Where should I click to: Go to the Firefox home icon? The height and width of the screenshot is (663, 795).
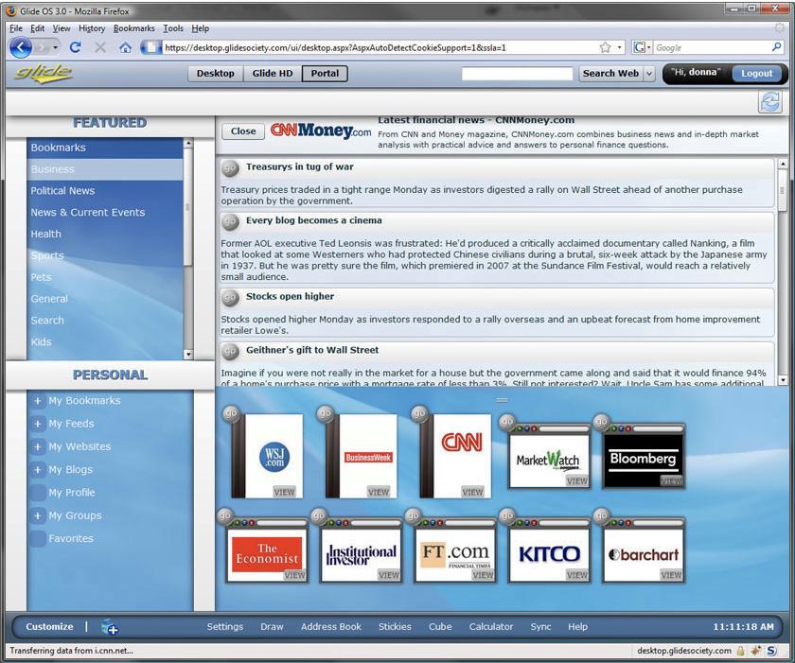(125, 47)
